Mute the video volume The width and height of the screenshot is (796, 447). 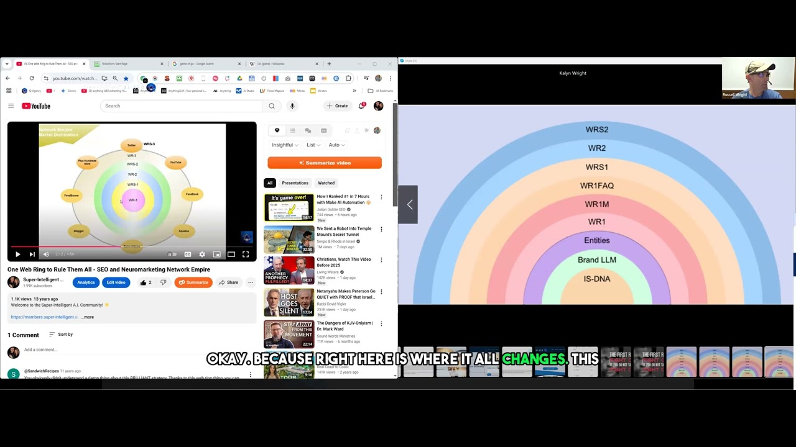46,254
